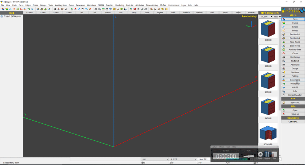Click the red X icon in top toolbar
The height and width of the screenshot is (165, 305).
pyautogui.click(x=135, y=9)
